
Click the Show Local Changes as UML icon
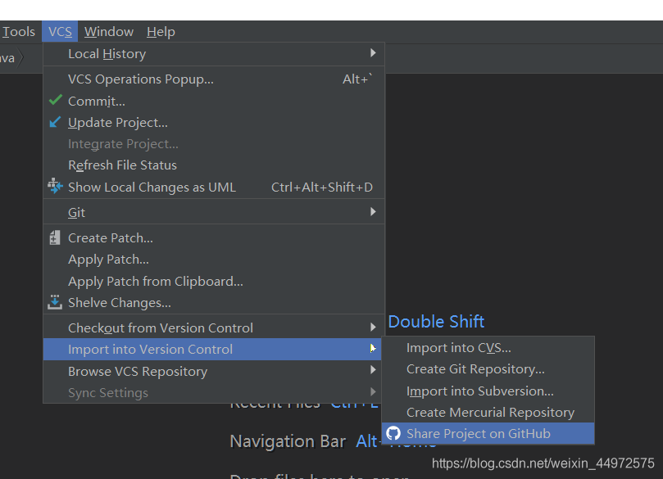[x=55, y=187]
